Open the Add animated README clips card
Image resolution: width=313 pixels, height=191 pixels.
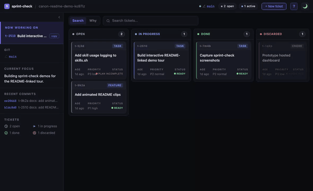click(x=98, y=97)
